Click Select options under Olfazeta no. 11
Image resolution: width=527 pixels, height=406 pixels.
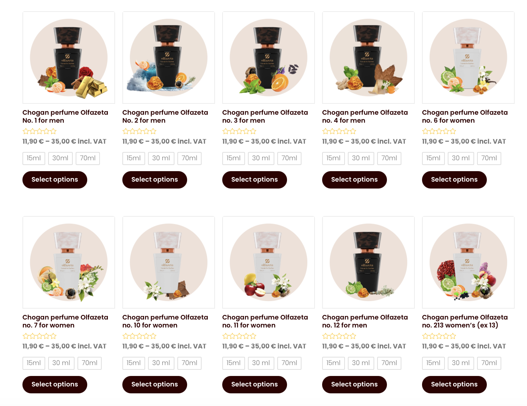[254, 385]
